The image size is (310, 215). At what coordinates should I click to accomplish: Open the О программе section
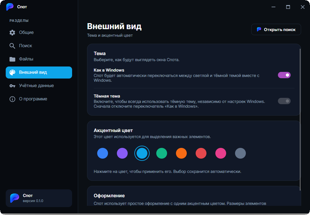click(39, 99)
